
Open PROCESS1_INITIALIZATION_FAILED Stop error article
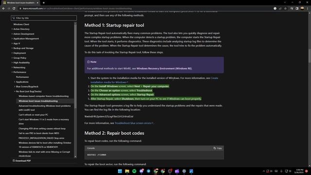(x=41, y=138)
